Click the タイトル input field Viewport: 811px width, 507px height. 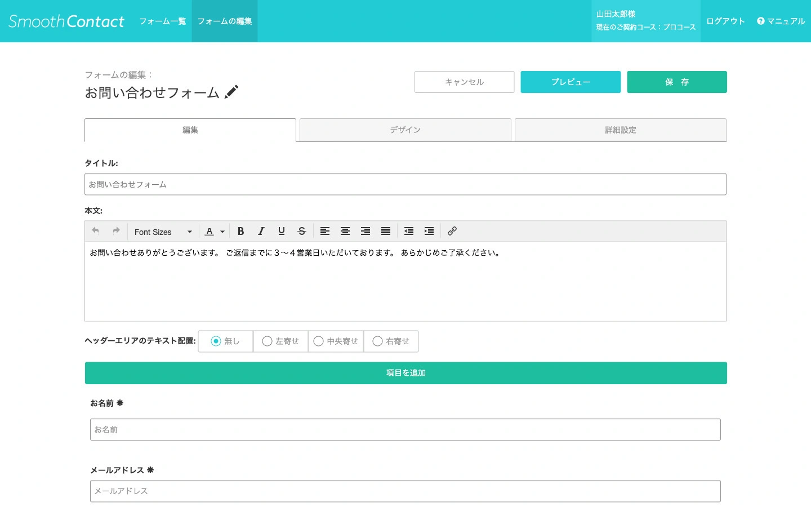pyautogui.click(x=405, y=184)
